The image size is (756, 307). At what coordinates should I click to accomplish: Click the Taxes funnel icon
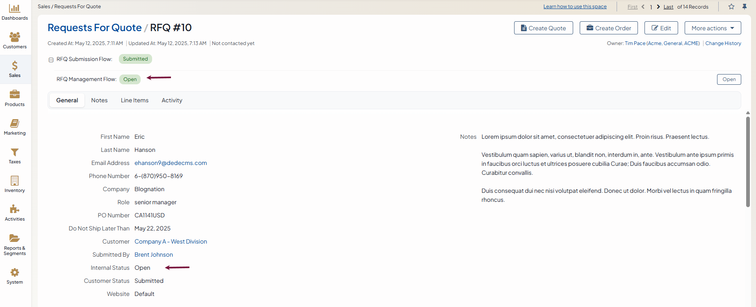pos(15,152)
